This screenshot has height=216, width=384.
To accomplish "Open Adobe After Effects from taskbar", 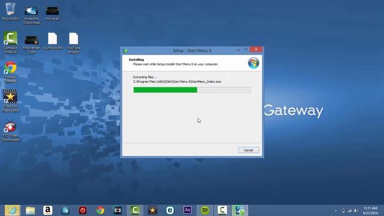I will (187, 210).
